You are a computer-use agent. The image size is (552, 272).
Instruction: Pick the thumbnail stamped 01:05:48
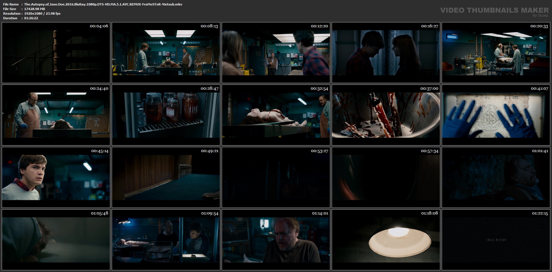click(x=56, y=240)
